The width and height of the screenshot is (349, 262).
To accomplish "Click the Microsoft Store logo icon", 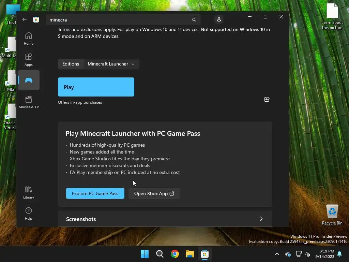I will [36, 19].
